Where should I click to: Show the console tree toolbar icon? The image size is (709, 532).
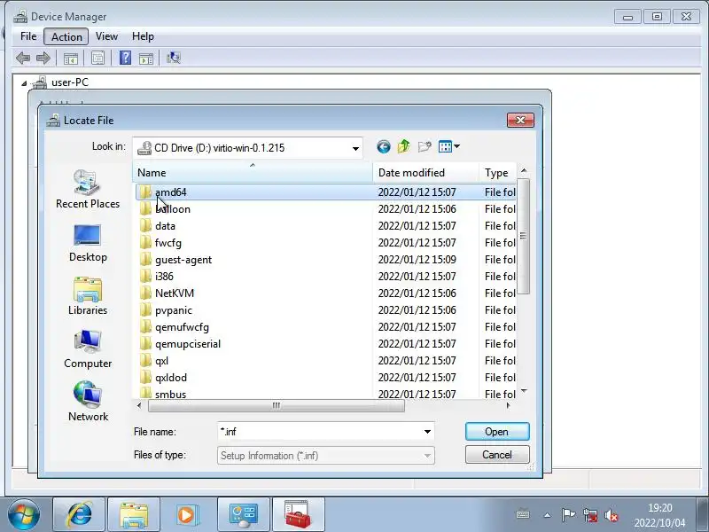71,58
